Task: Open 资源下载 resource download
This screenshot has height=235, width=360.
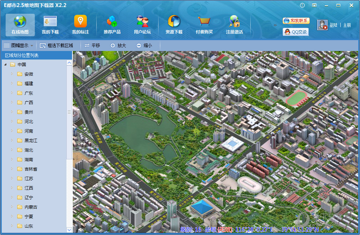Action: point(174,25)
